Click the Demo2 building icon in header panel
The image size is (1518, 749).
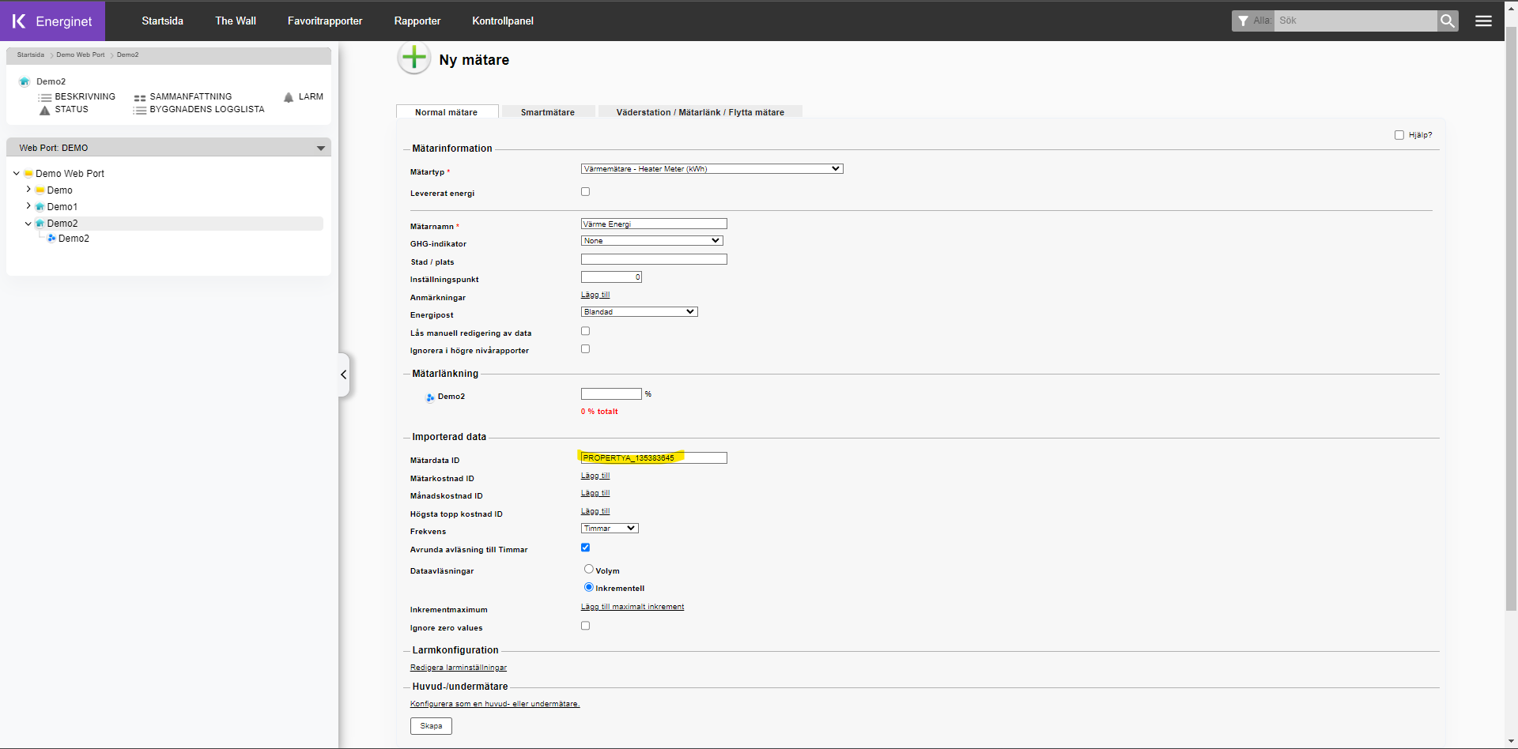point(25,81)
